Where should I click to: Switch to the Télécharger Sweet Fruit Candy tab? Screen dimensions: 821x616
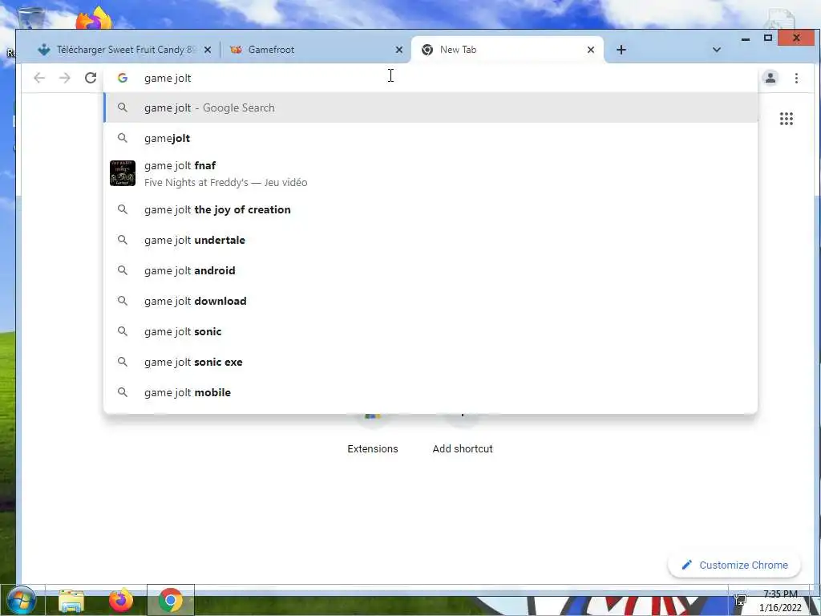click(x=124, y=50)
